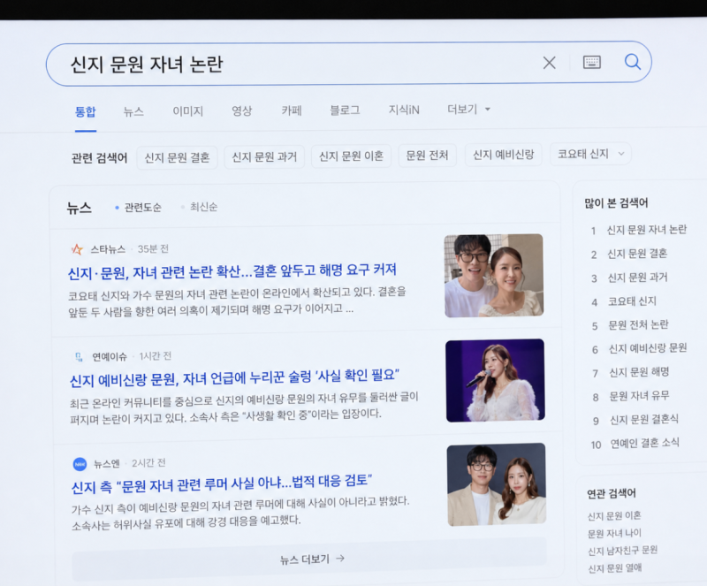Click rank 7 신지 문원 해명

tap(639, 372)
